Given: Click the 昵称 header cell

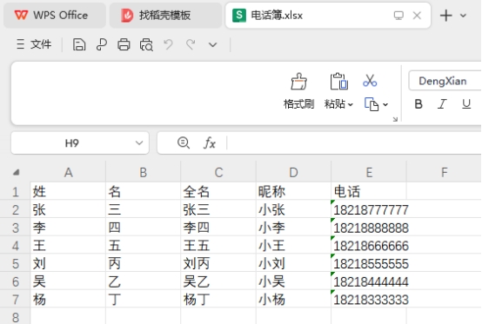Looking at the screenshot, I should (x=293, y=192).
